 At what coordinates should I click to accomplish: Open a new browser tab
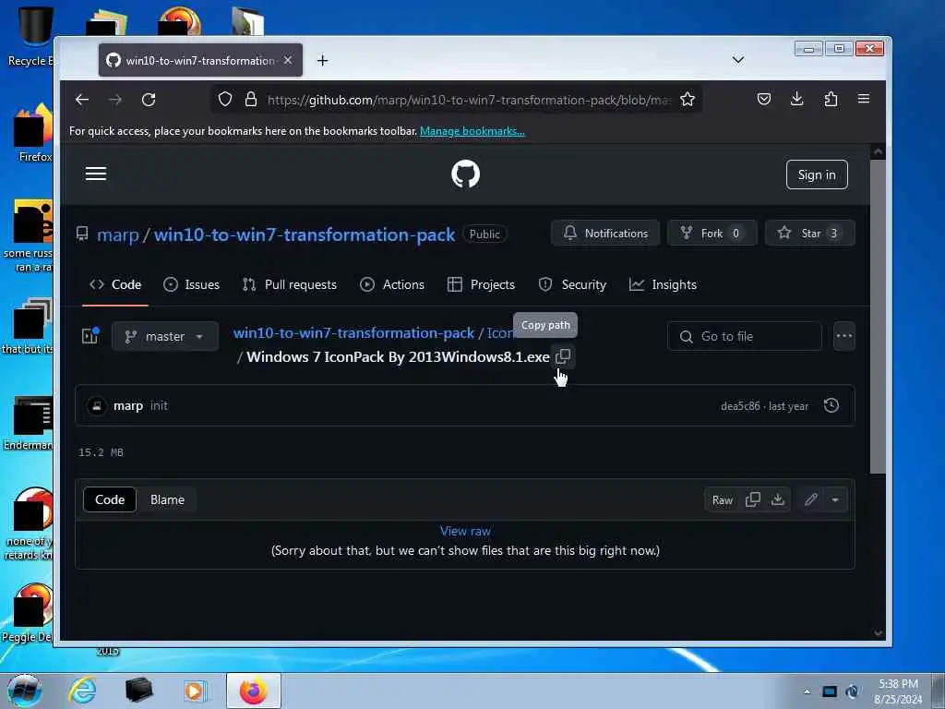[x=322, y=60]
